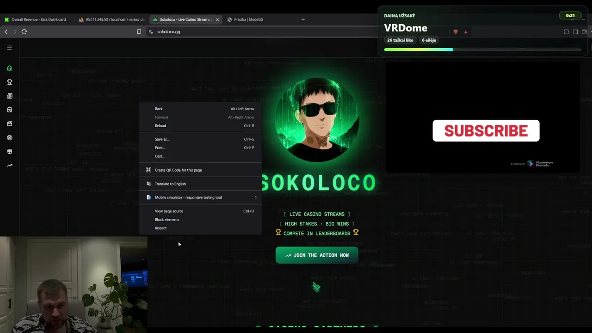The image size is (592, 333).
Task: Select the Sokoloco - Live Casino Streams tab
Action: (186, 19)
